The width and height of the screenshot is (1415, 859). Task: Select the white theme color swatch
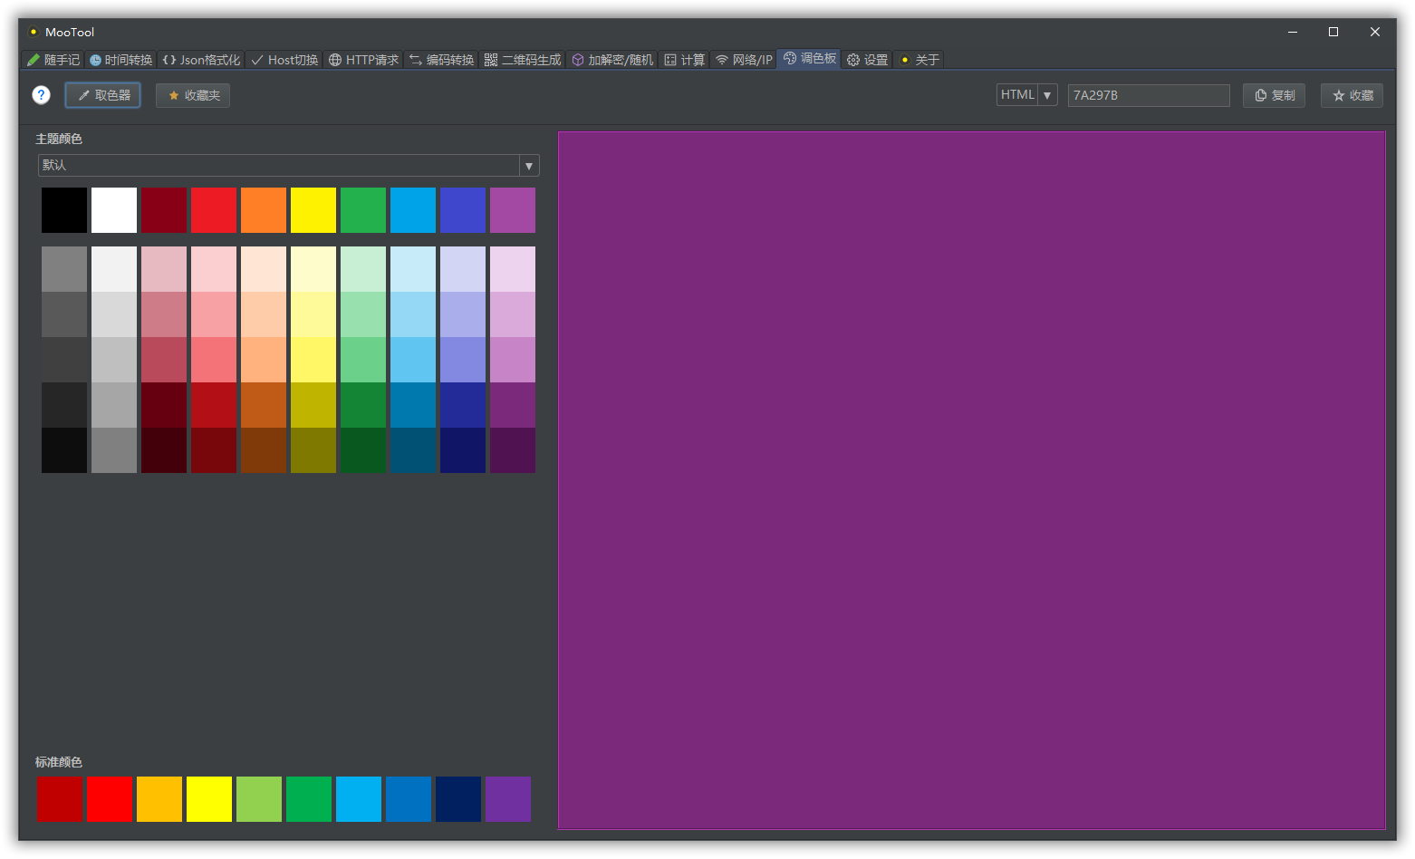click(x=114, y=210)
